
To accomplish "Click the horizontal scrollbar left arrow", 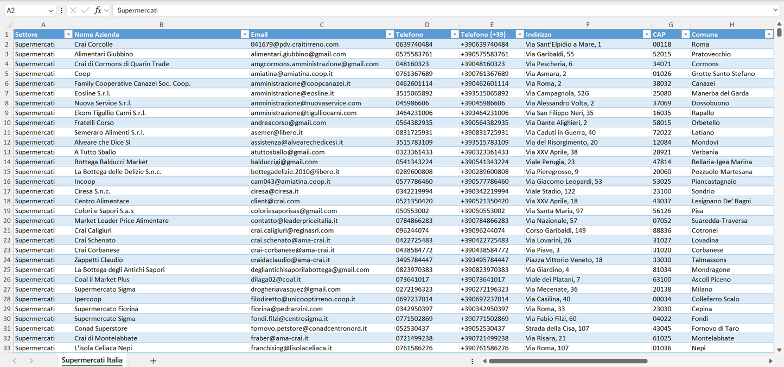I will [484, 360].
